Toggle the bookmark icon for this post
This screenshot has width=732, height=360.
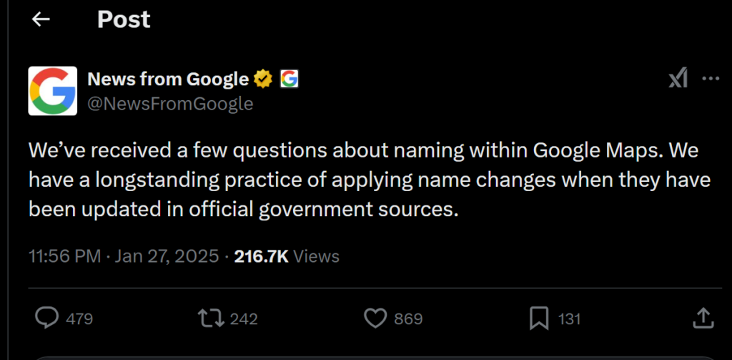[539, 319]
